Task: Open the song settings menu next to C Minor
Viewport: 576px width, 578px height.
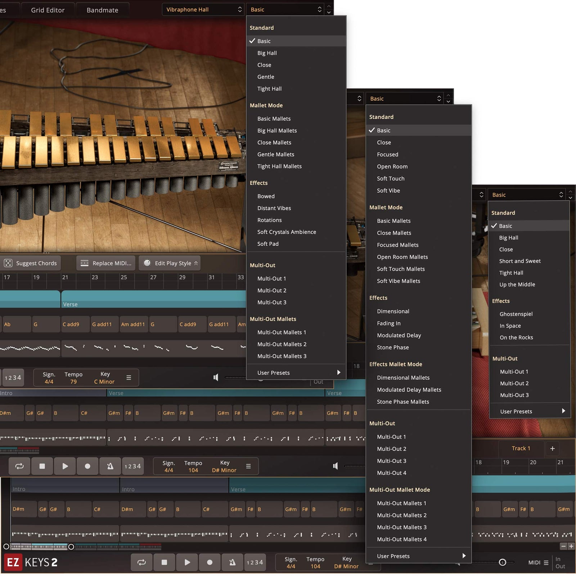Action: pos(129,378)
